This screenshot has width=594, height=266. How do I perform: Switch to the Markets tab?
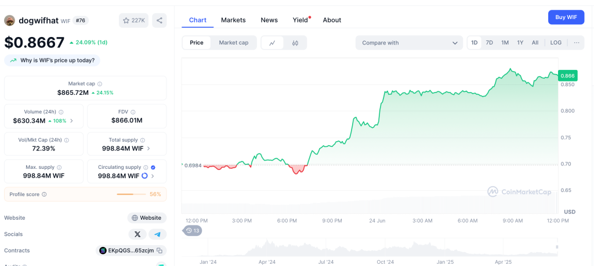coord(233,20)
